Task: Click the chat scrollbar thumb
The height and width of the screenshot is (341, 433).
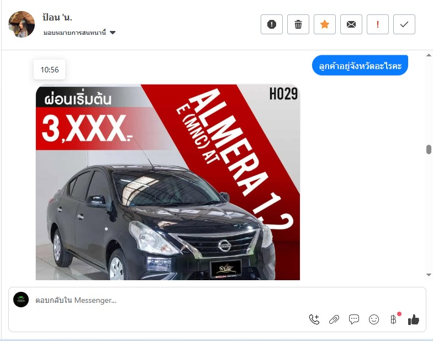Action: click(x=429, y=149)
